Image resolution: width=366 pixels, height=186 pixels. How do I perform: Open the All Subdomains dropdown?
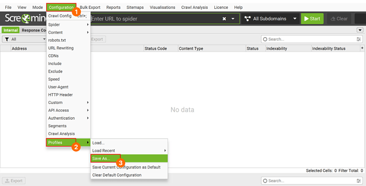270,19
